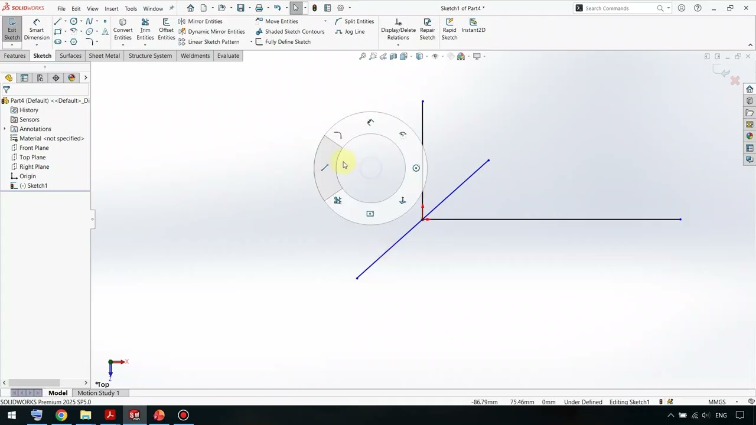The height and width of the screenshot is (425, 756).
Task: Expand more FeatureManager tabs arrow
Action: [85, 78]
